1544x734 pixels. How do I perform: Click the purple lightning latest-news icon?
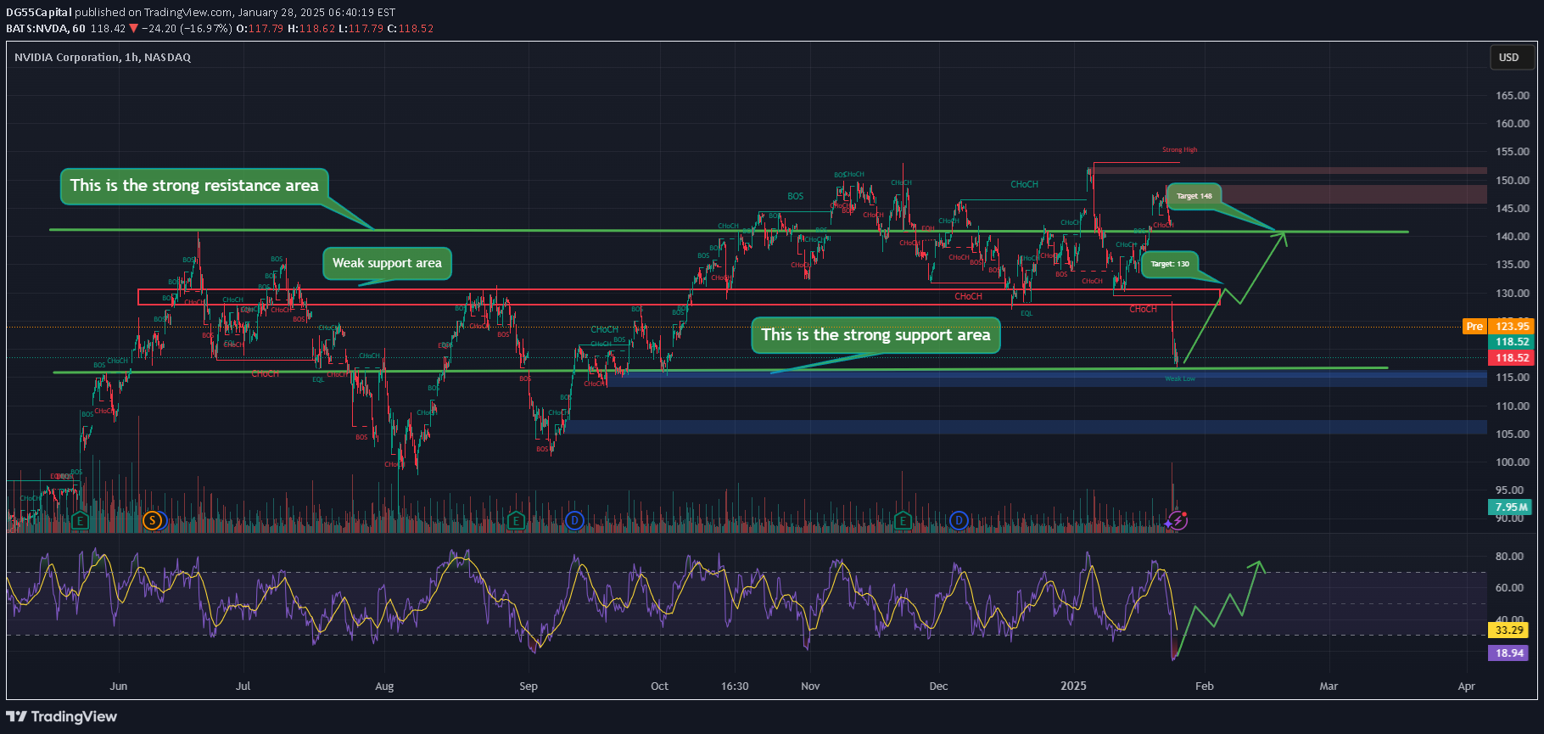click(x=1177, y=520)
